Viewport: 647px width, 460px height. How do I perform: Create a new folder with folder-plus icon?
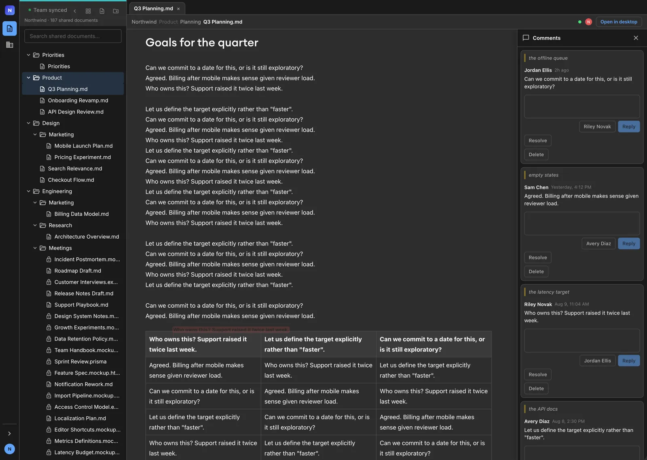116,11
